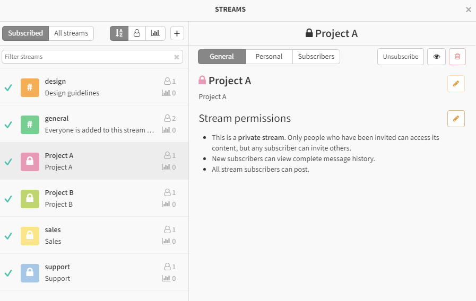Select the support stream name
The height and width of the screenshot is (301, 476).
pos(57,267)
